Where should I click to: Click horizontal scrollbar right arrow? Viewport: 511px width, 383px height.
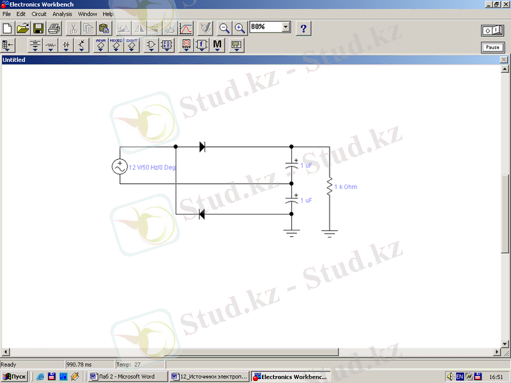click(497, 352)
